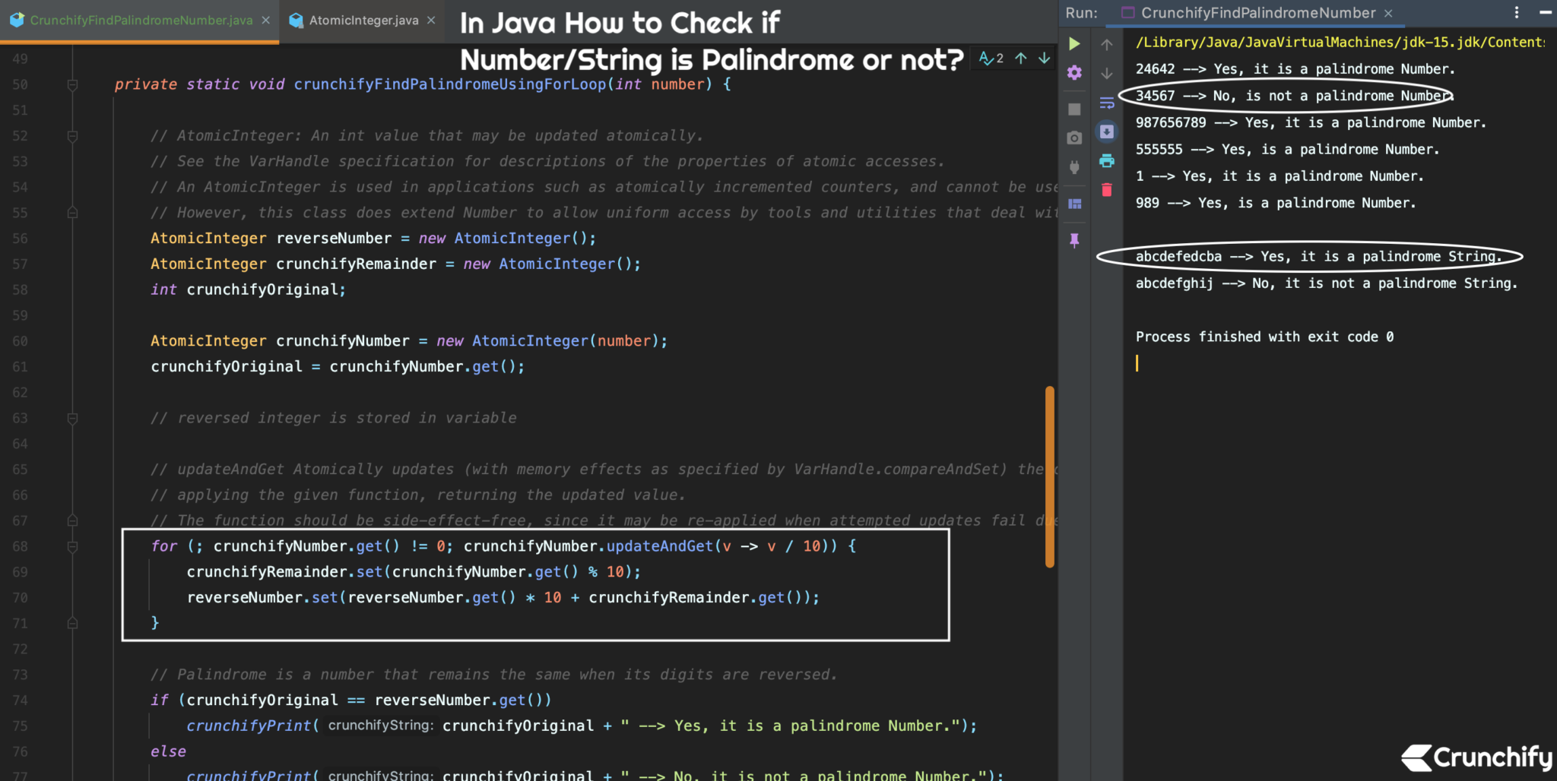Jump to next highlighted problem arrow
The height and width of the screenshot is (781, 1557).
(x=1044, y=58)
